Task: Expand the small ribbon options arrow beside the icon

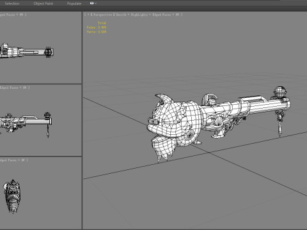Action: pyautogui.click(x=96, y=3)
